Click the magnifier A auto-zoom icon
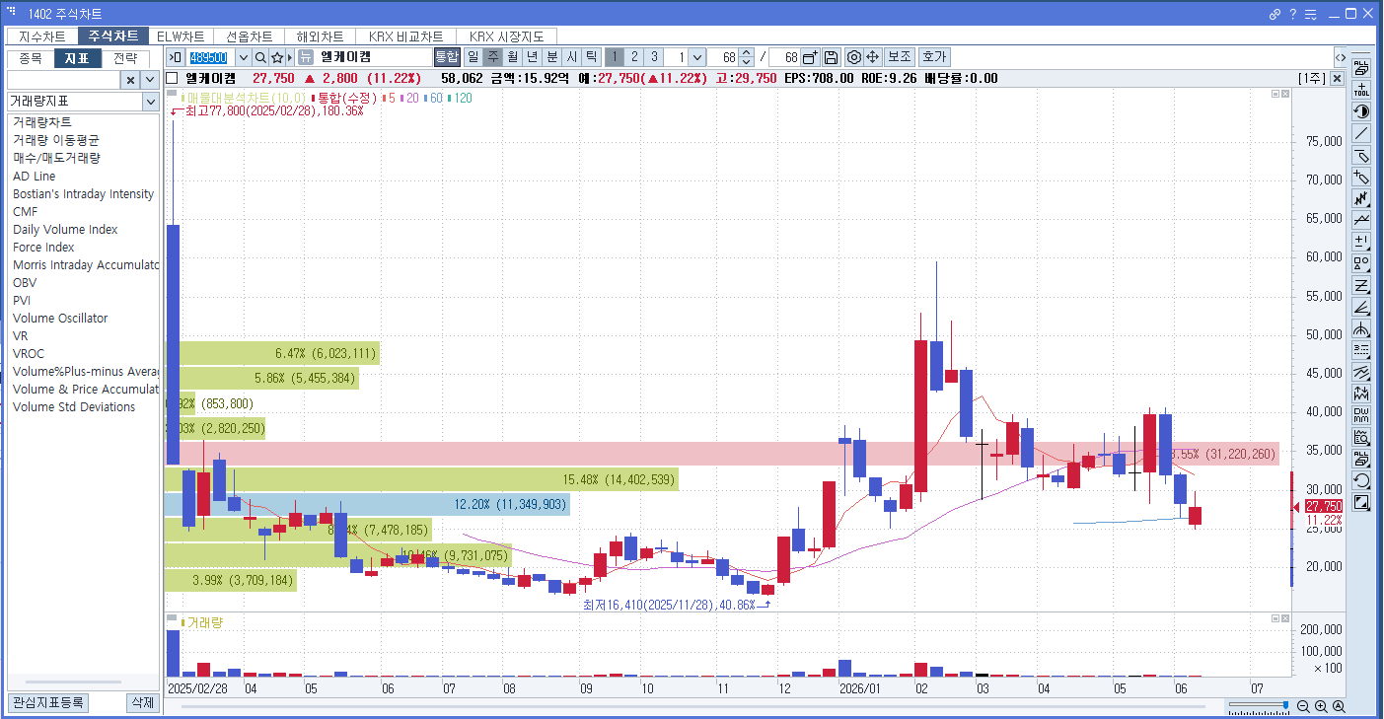The width and height of the screenshot is (1384, 719). (1339, 706)
